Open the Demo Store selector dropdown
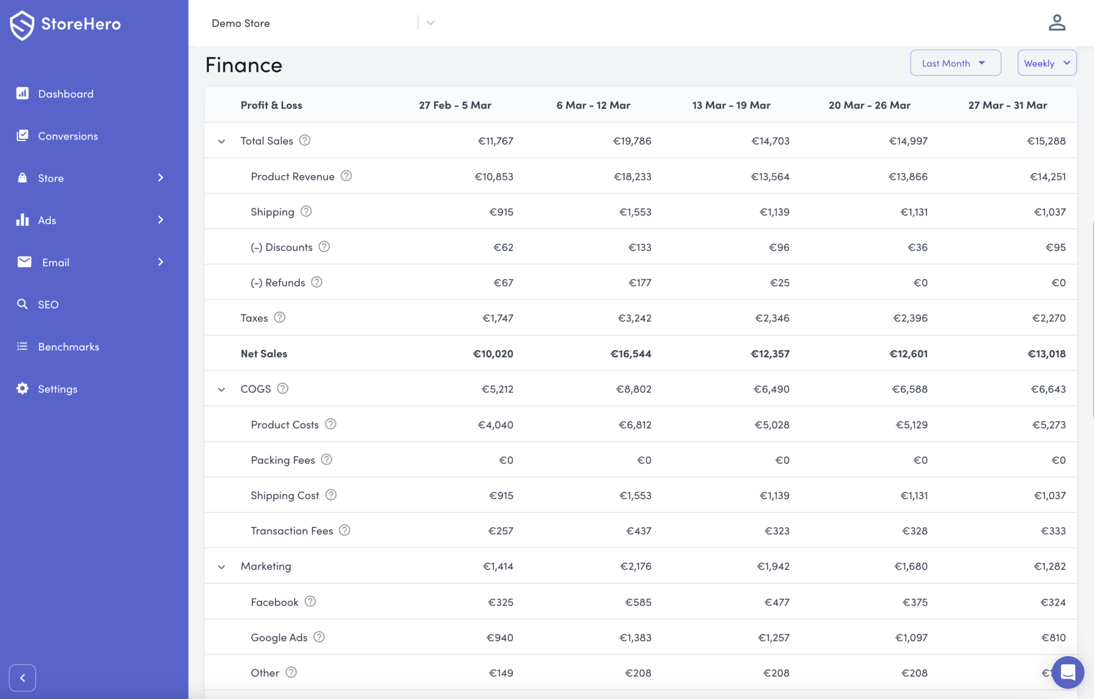Viewport: 1094px width, 699px height. 430,23
